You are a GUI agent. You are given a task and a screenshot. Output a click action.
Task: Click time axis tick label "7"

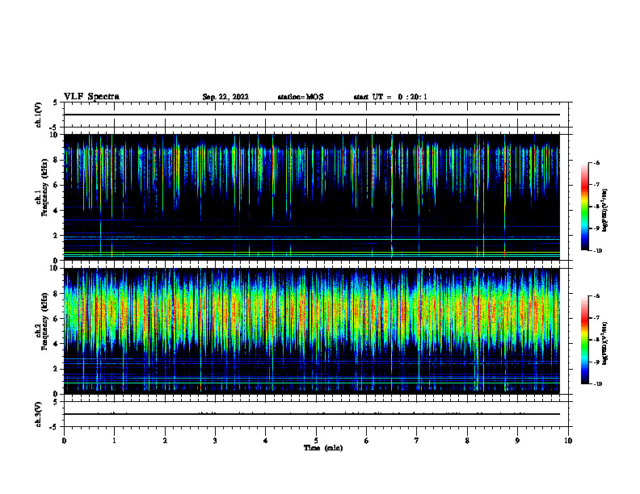tap(417, 441)
